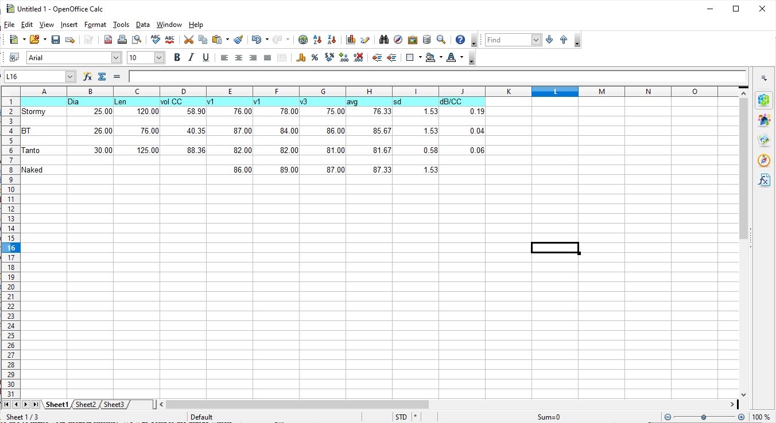Image resolution: width=776 pixels, height=423 pixels.
Task: Align cell content left
Action: click(224, 57)
